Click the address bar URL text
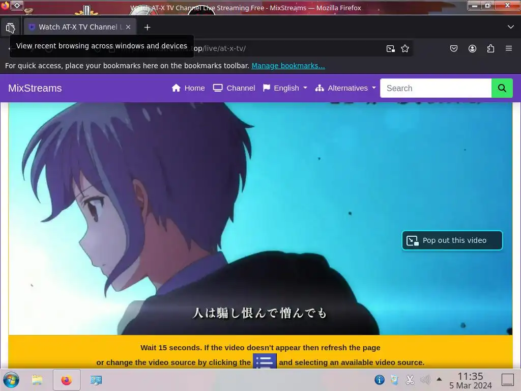This screenshot has height=391, width=521. 219,48
